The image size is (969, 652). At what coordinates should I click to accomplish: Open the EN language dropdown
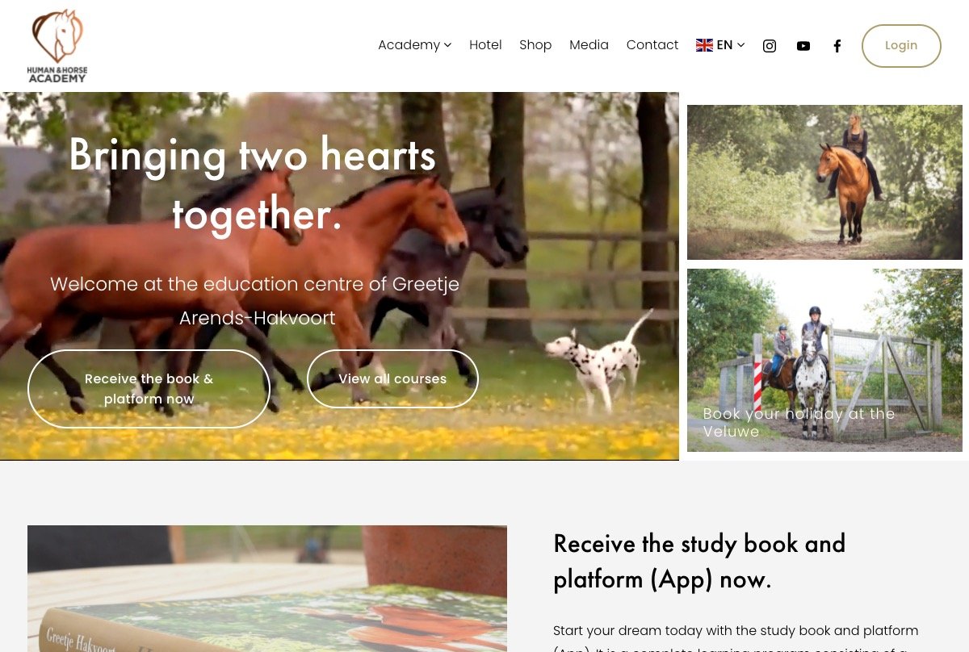(x=720, y=45)
